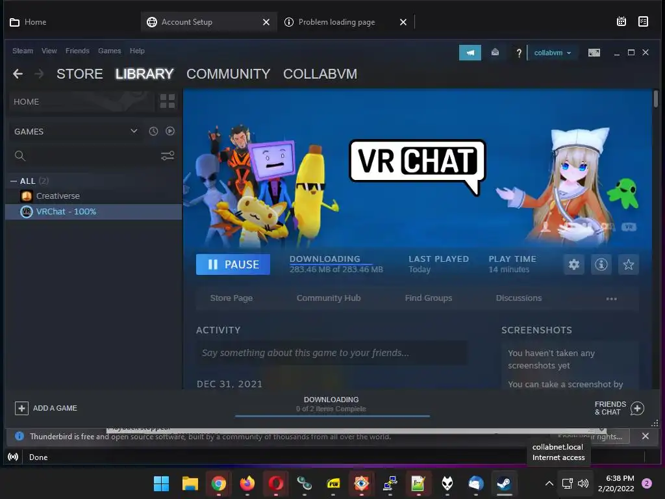Expand the GAMES category dropdown

[134, 131]
